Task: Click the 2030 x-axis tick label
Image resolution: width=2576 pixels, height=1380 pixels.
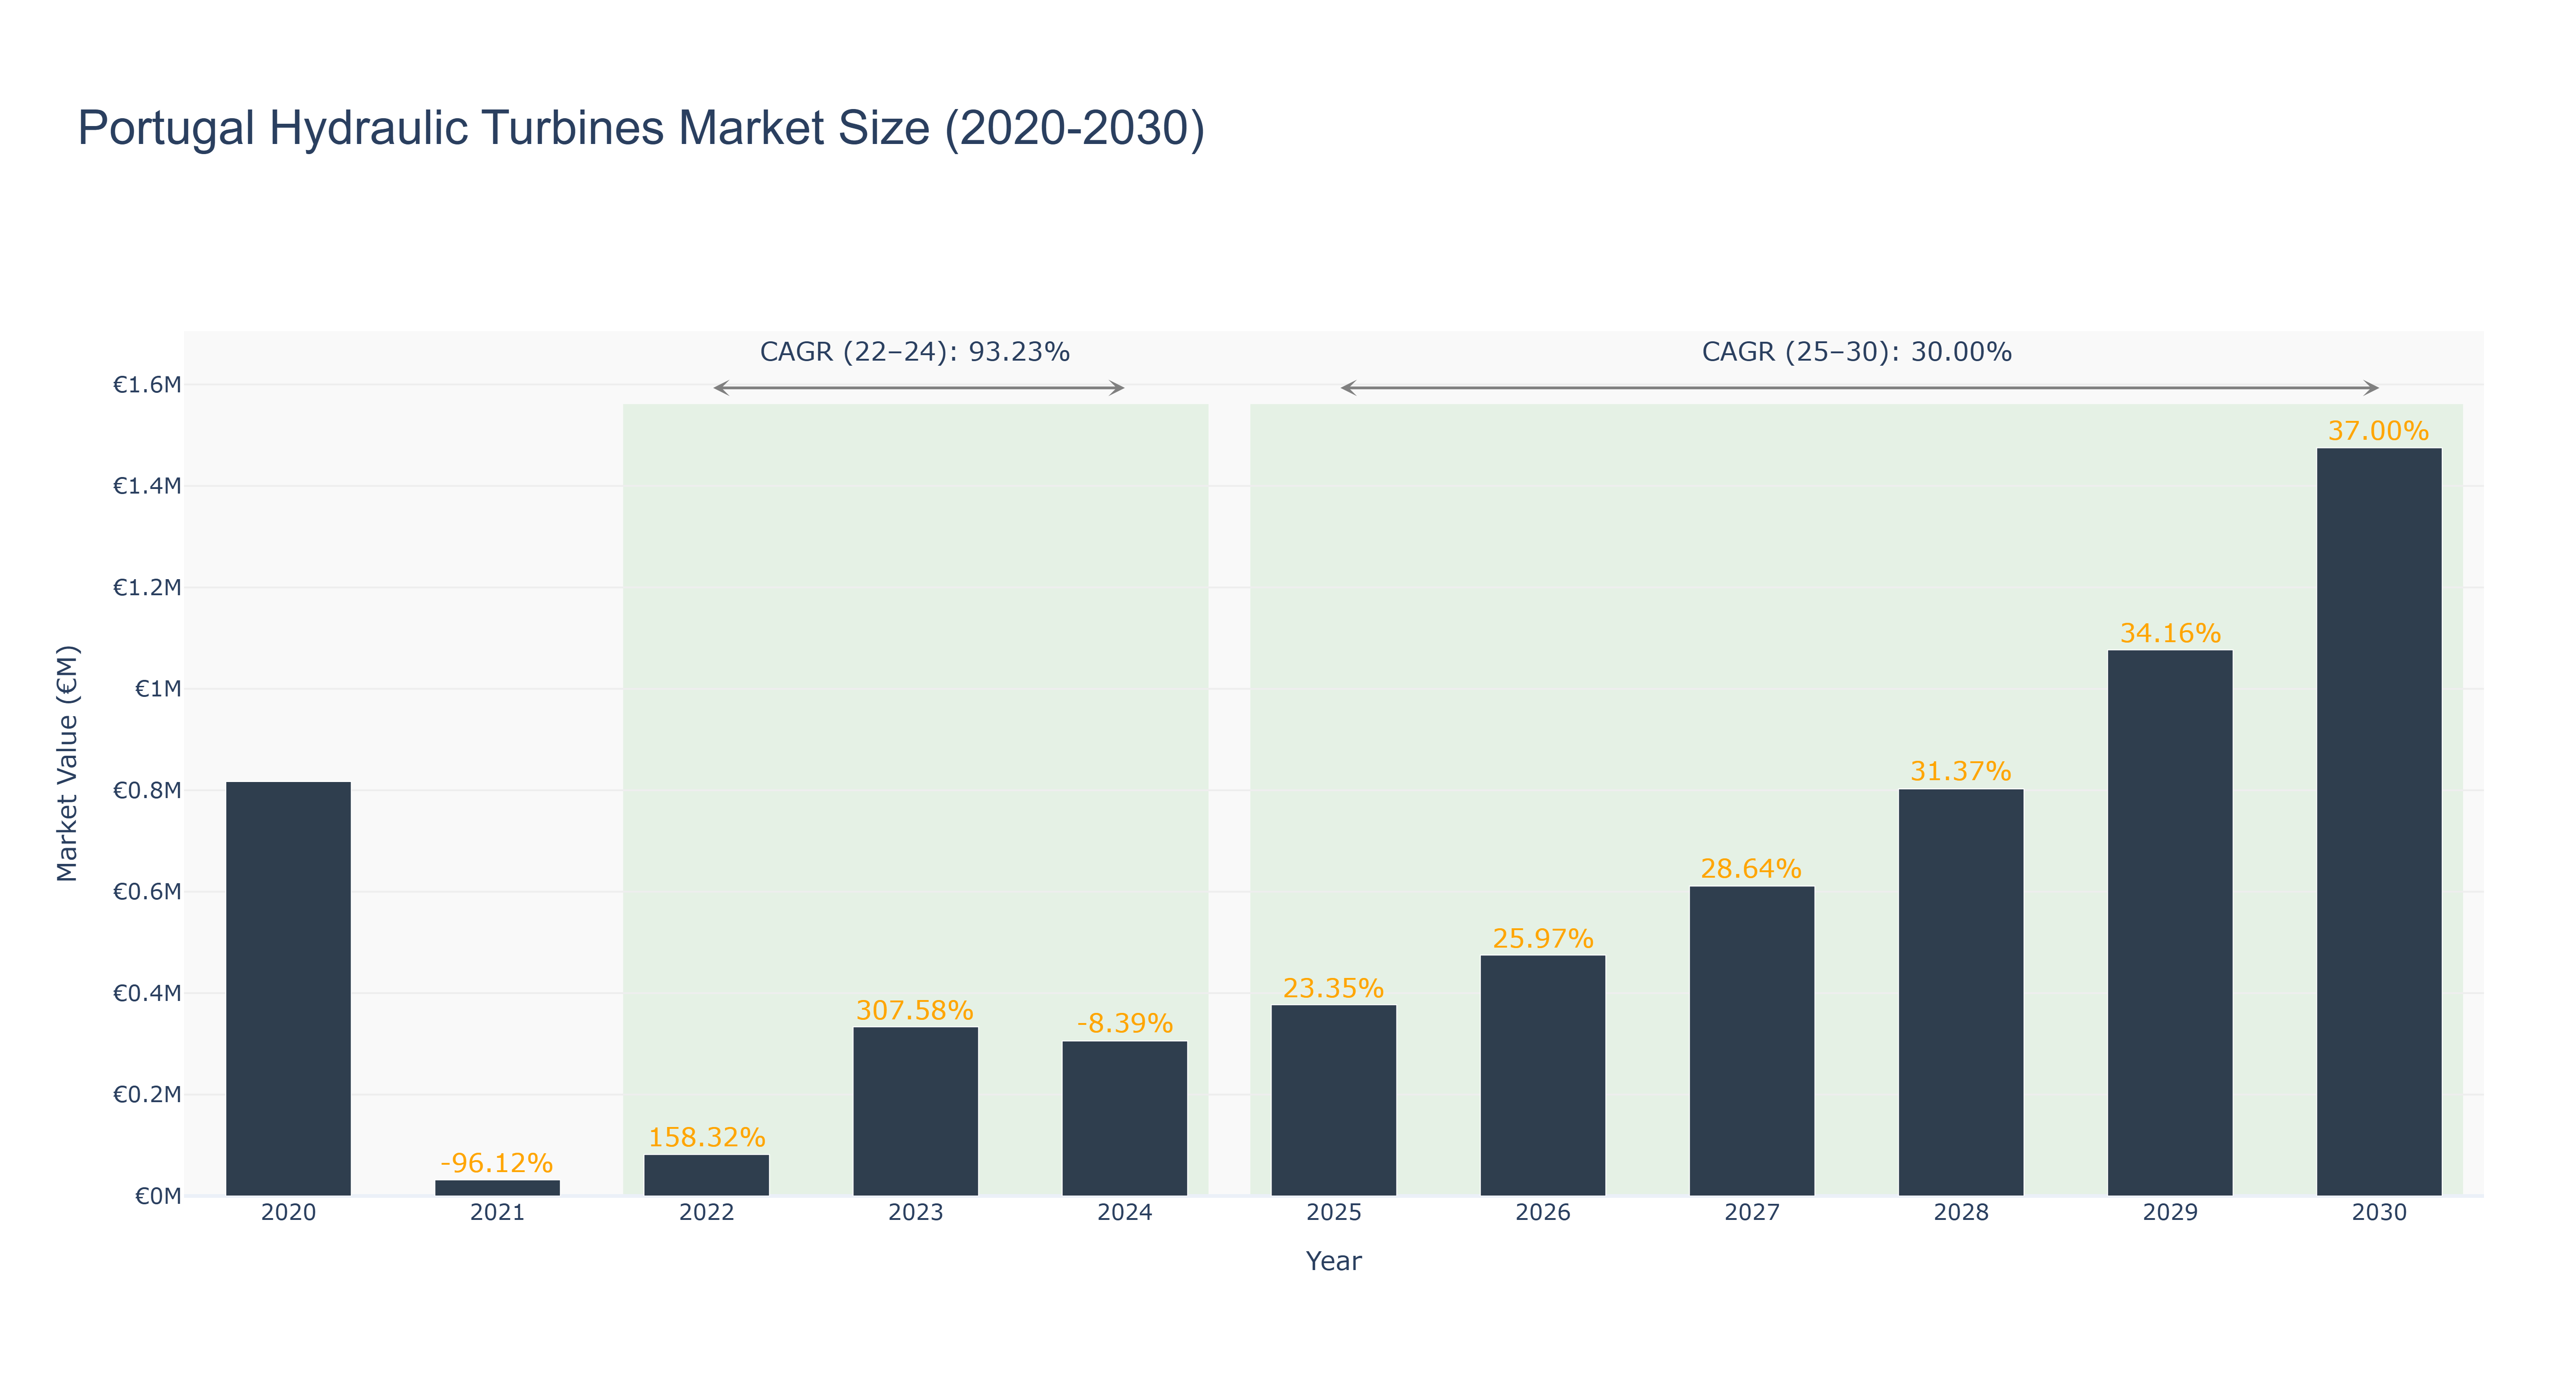Action: pyautogui.click(x=2379, y=1212)
